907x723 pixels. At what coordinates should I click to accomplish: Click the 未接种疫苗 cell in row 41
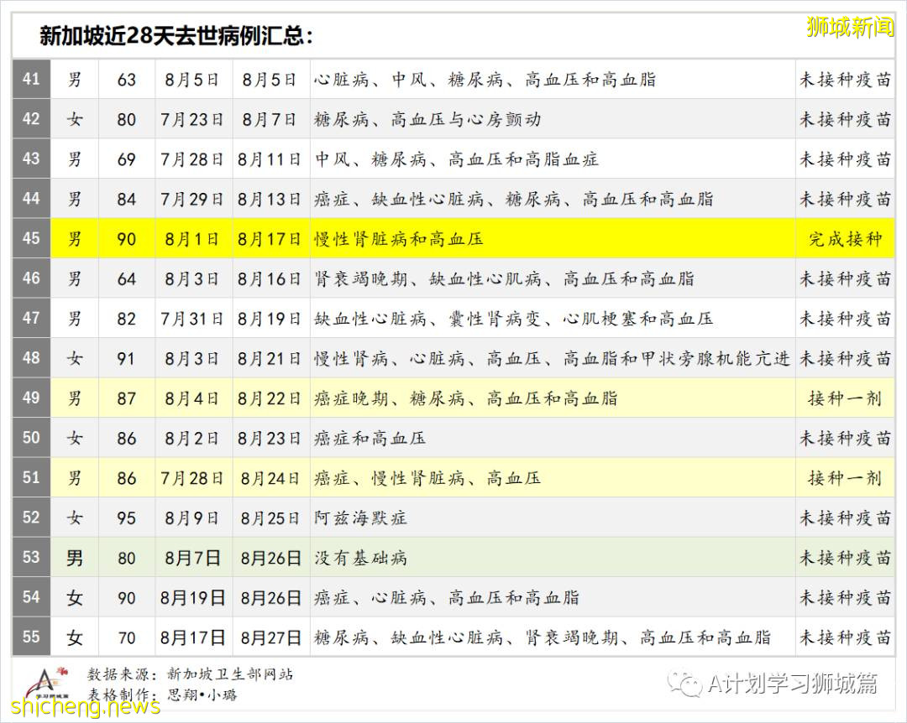pos(846,79)
